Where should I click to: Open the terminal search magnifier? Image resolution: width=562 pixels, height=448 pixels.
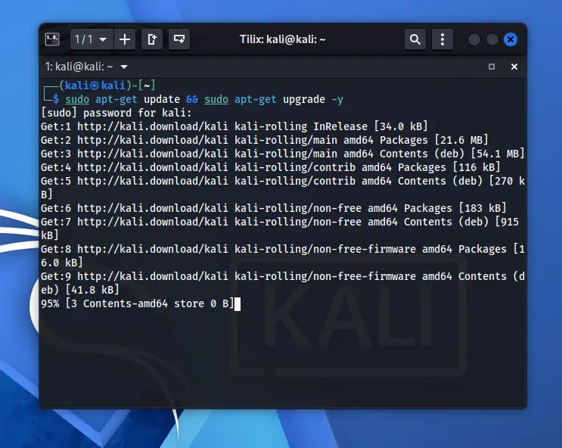415,39
